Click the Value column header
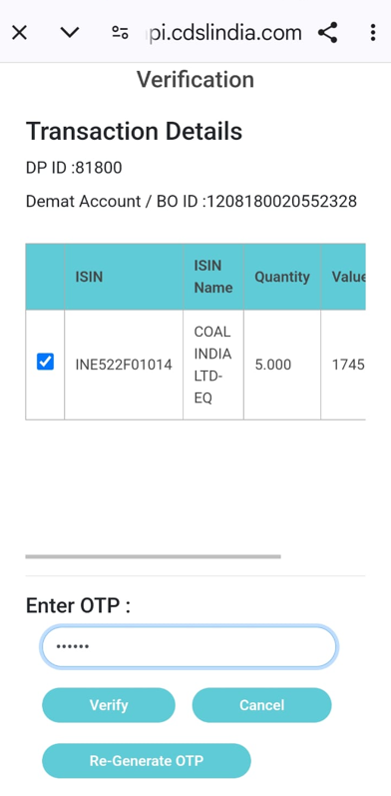 click(x=343, y=277)
